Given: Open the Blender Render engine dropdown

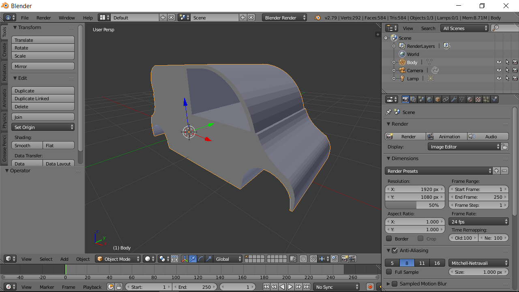Looking at the screenshot, I should 285,17.
